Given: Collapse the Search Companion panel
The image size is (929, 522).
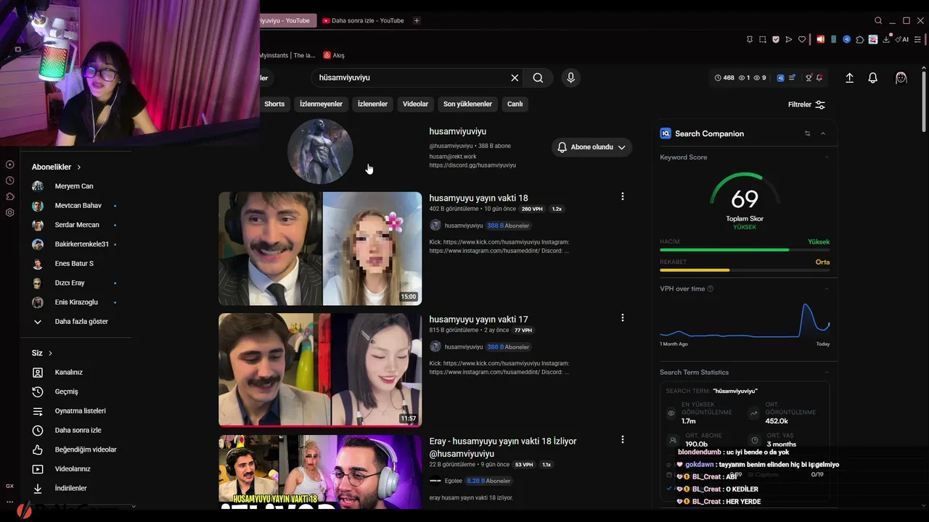Looking at the screenshot, I should click(823, 133).
